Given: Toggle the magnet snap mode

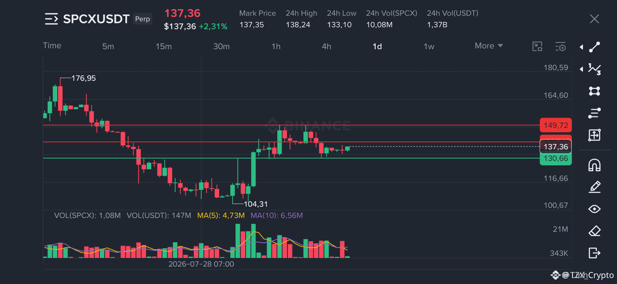Looking at the screenshot, I should tap(595, 165).
